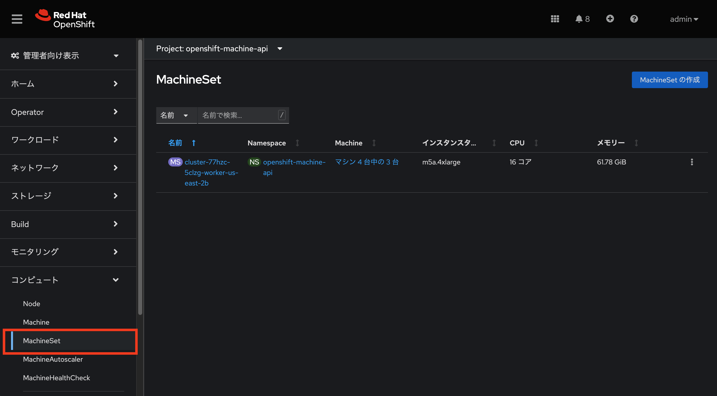
Task: Sort table by メモリー column
Action: 617,143
